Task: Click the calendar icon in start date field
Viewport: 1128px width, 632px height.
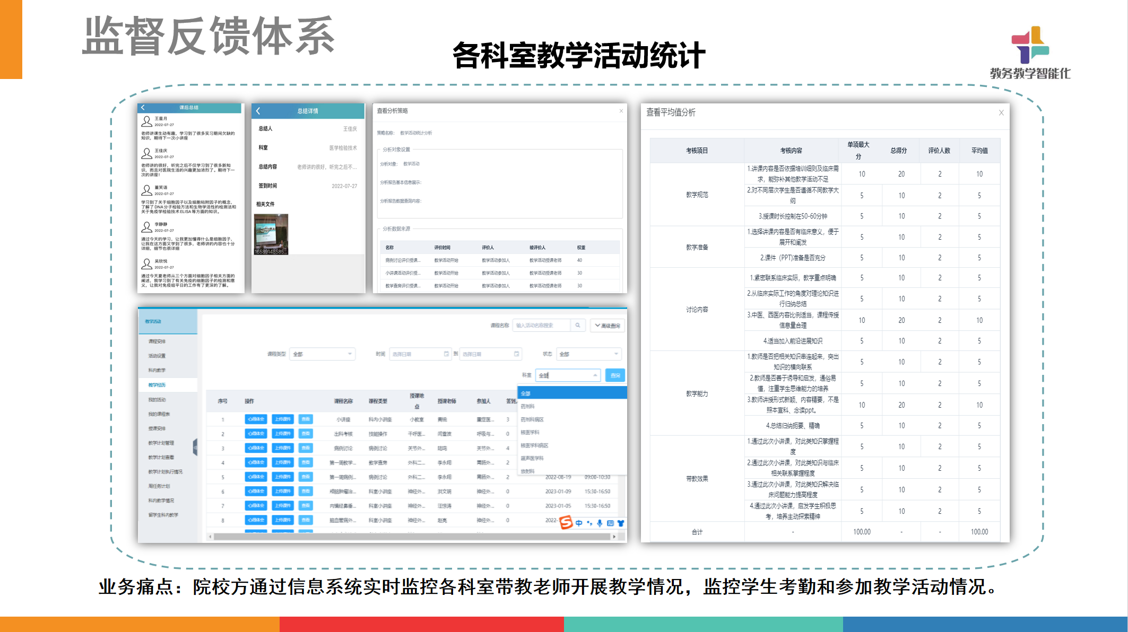Action: pos(446,354)
